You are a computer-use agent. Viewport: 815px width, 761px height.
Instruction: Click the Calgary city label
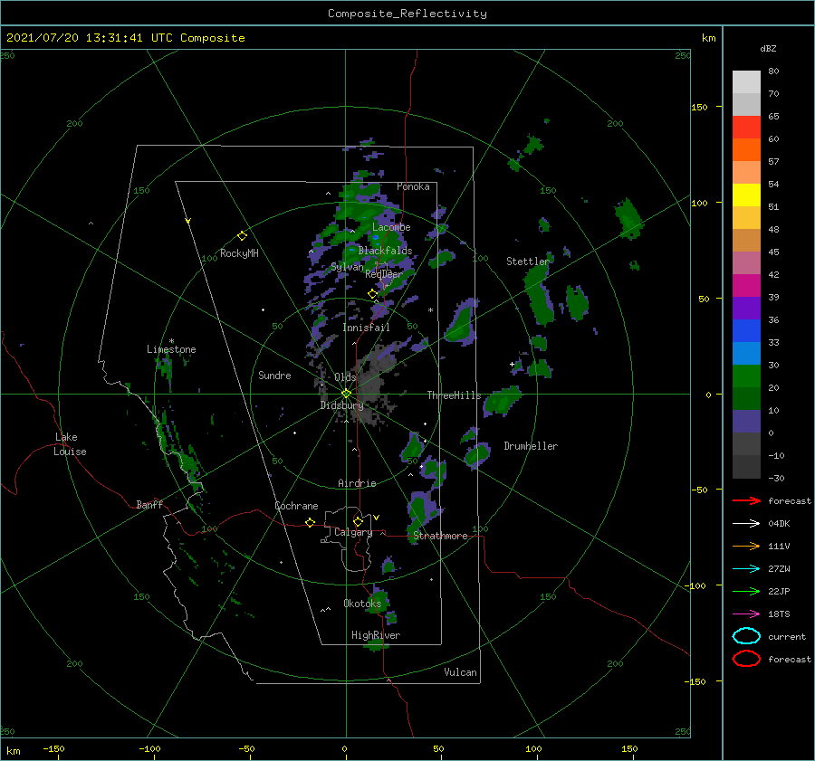point(353,532)
